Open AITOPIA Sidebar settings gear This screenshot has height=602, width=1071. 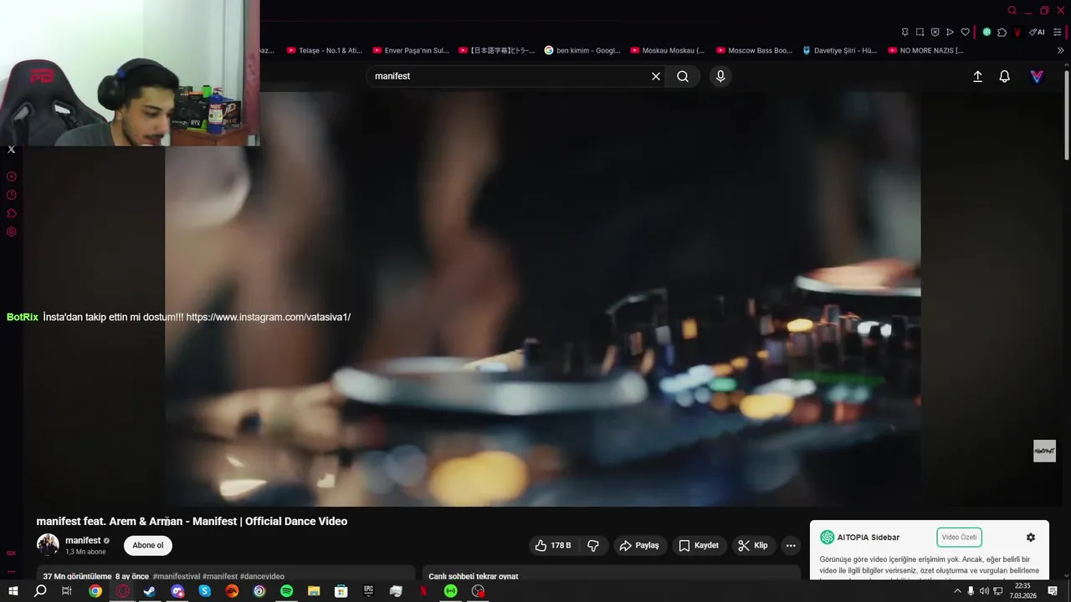[1031, 538]
